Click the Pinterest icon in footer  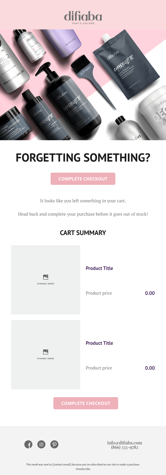pos(54,445)
